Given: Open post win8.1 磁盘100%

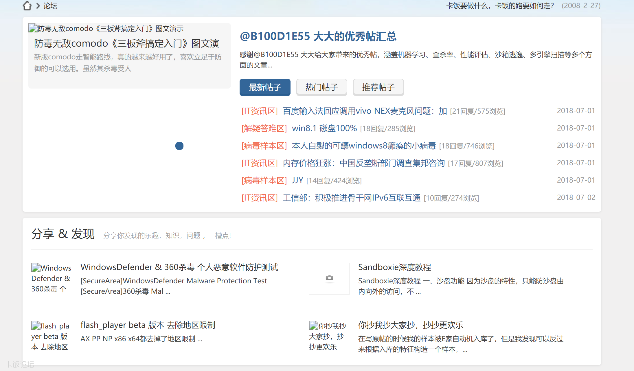Looking at the screenshot, I should pyautogui.click(x=324, y=128).
